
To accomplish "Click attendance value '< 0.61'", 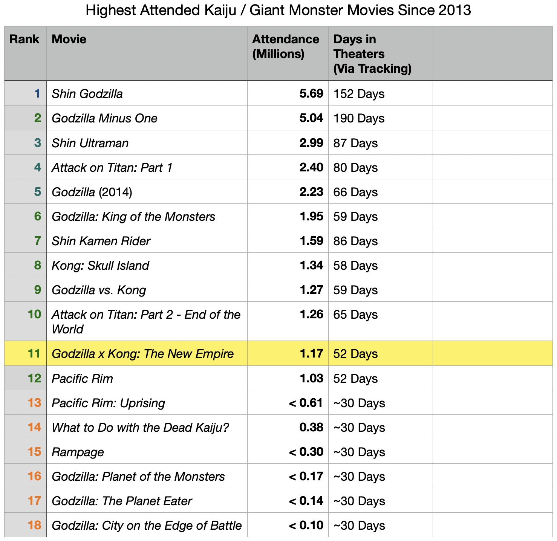I will tap(306, 403).
